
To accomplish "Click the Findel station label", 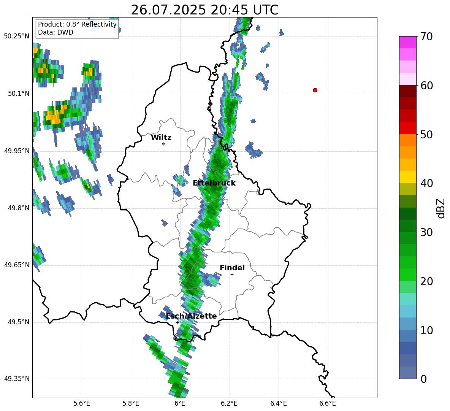I will 232,268.
